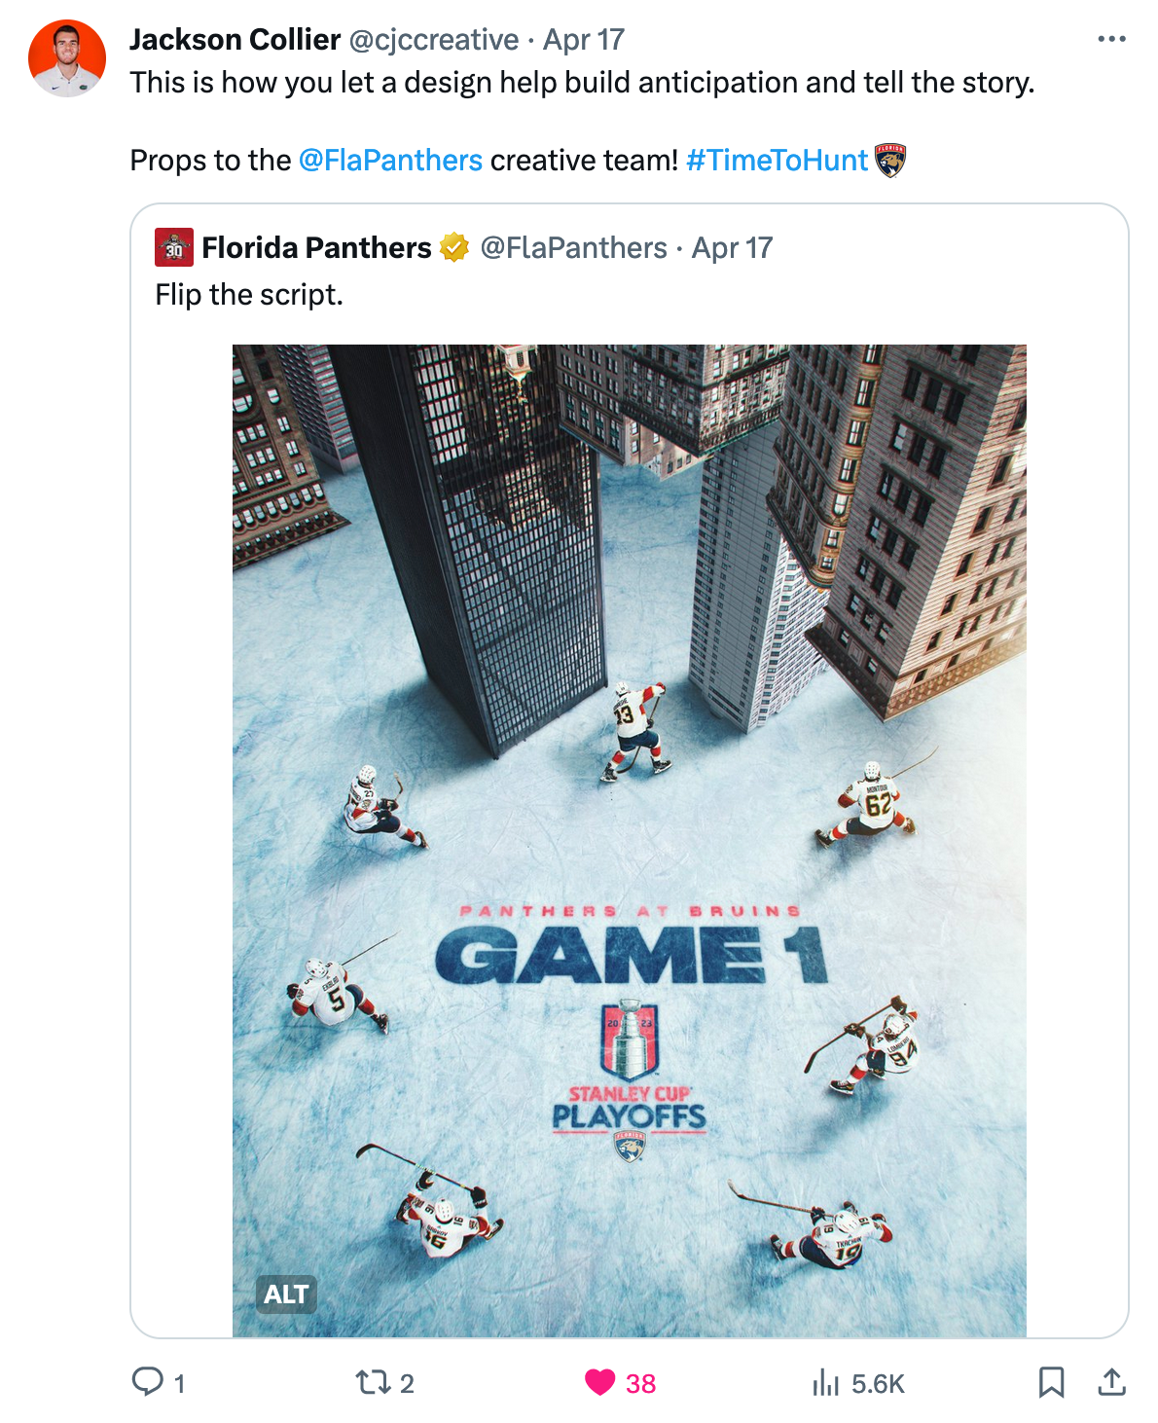Screen dimensions: 1158x1423
Task: Open the Apr 17 timestamp of main tweet
Action: pos(584,39)
